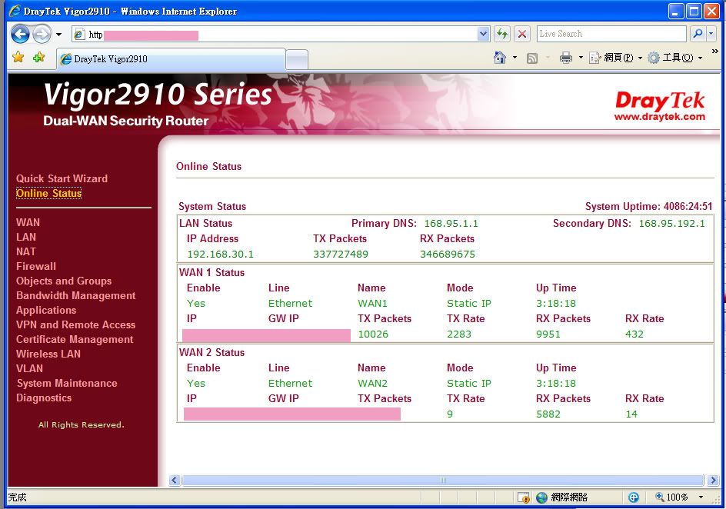Click WAN 2 RX Rate value 14
This screenshot has width=726, height=509.
tap(631, 414)
